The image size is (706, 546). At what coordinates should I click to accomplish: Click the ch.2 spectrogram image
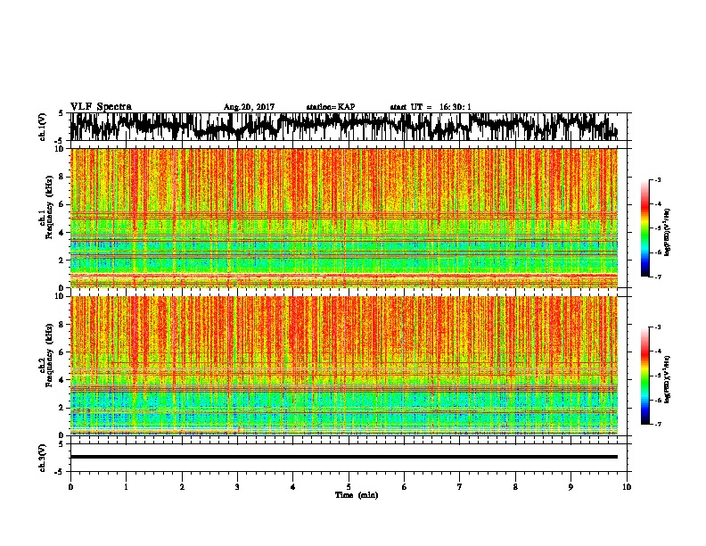[344, 366]
